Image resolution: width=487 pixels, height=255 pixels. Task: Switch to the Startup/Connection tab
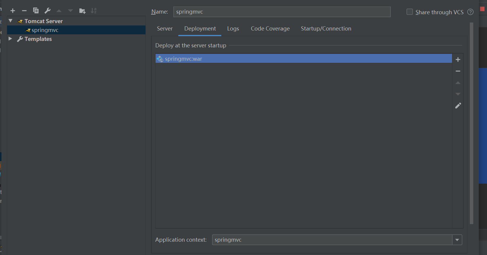(326, 29)
